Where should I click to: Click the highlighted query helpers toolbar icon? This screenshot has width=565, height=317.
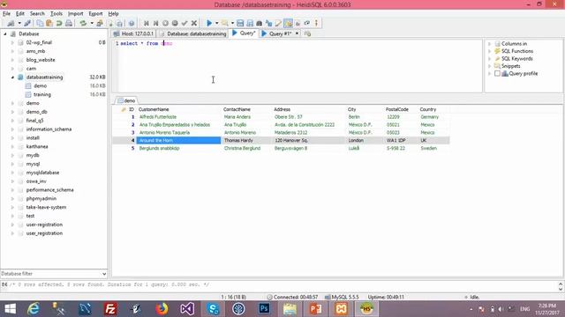[x=288, y=23]
